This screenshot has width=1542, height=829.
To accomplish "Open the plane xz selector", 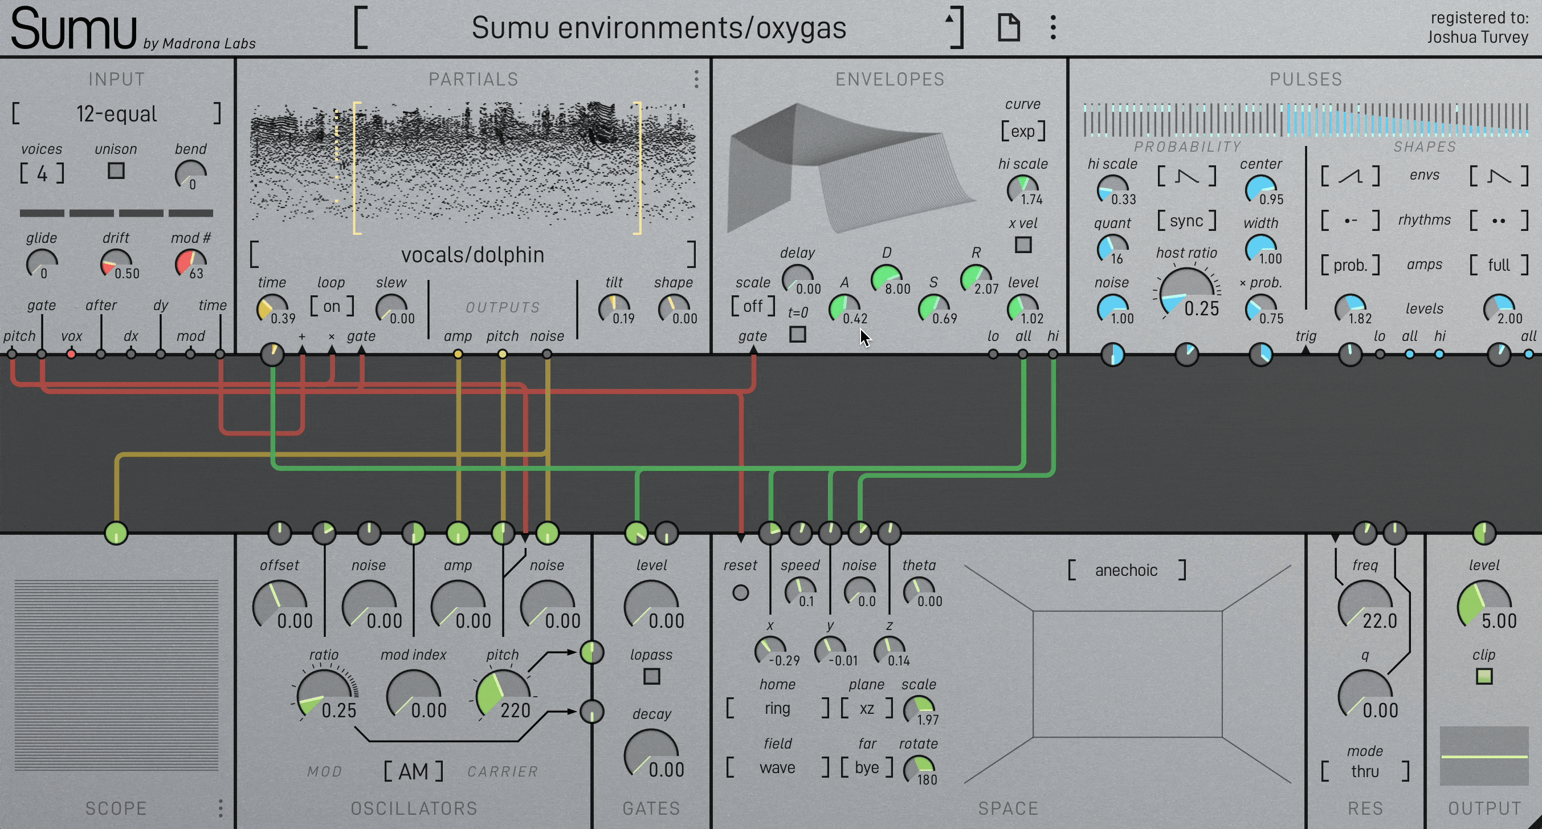I will coord(867,708).
